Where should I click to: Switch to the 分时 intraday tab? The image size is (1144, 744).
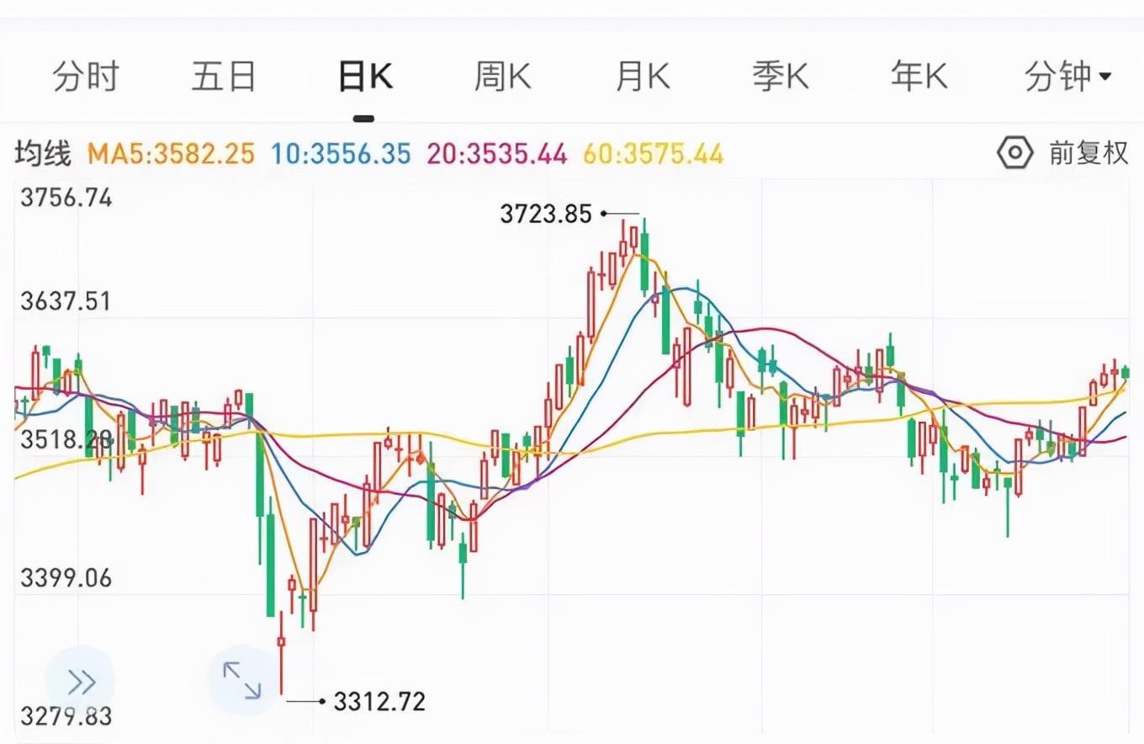click(87, 76)
